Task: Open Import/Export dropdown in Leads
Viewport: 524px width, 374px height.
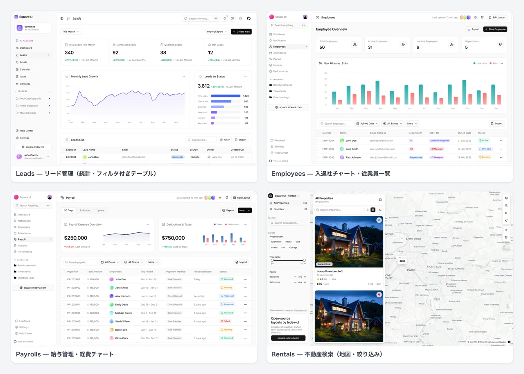Action: pyautogui.click(x=217, y=32)
